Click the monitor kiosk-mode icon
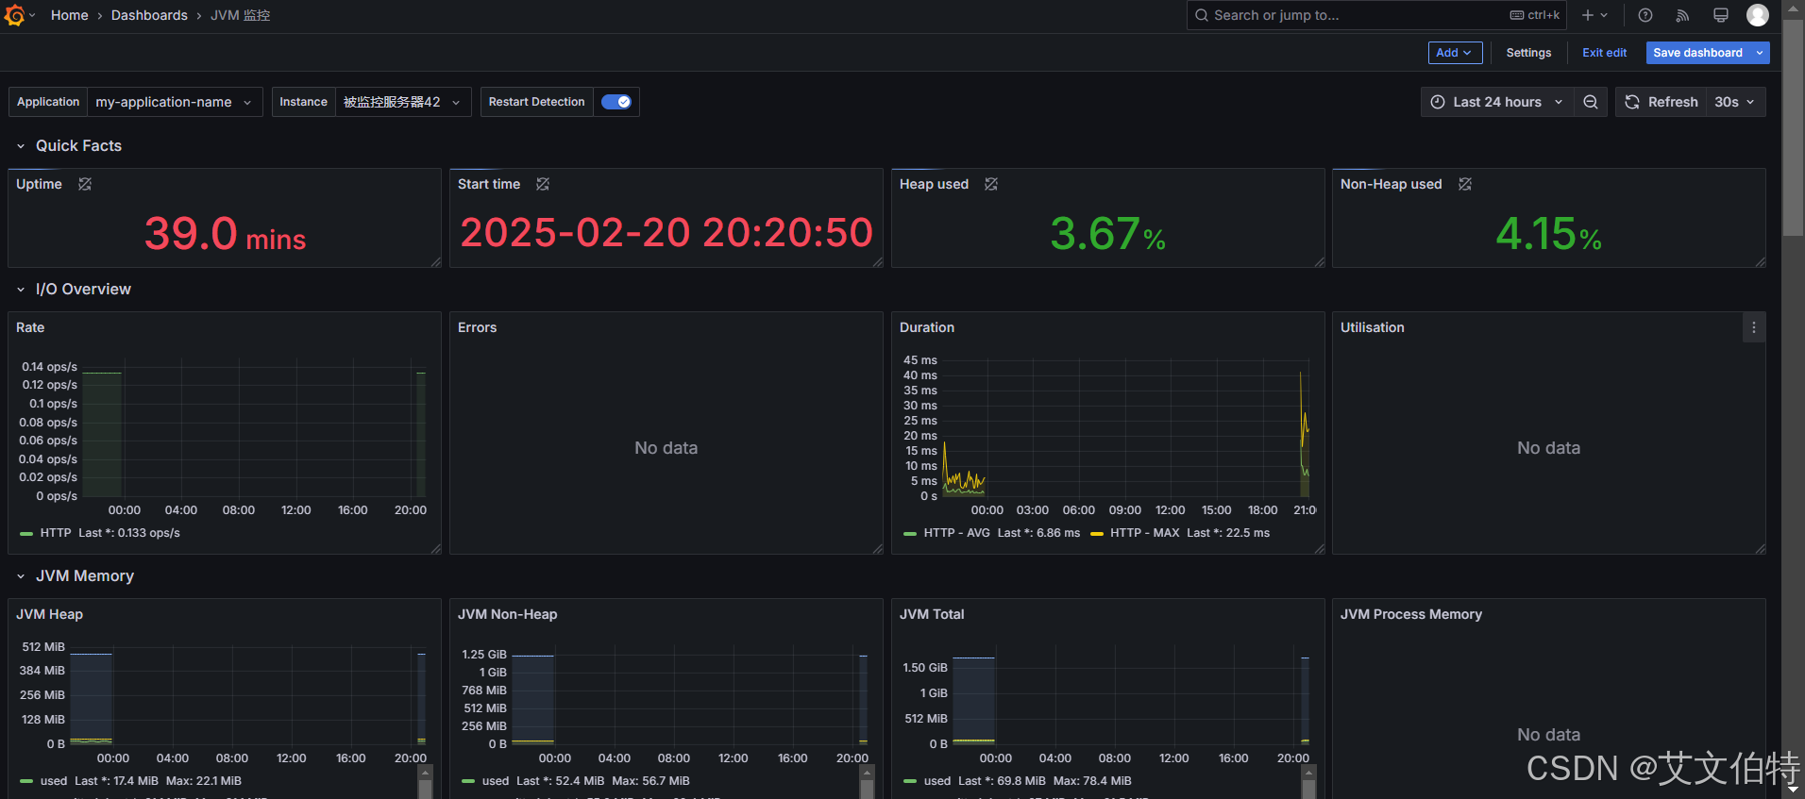Screen dimensions: 1805x799 [x=1721, y=15]
